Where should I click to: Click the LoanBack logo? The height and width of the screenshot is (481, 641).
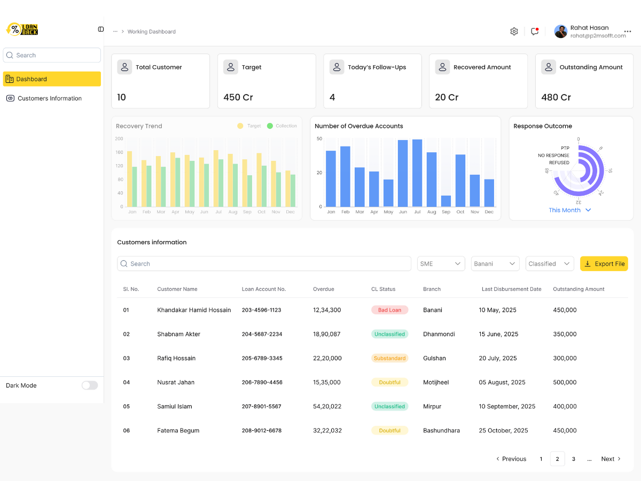(x=22, y=29)
